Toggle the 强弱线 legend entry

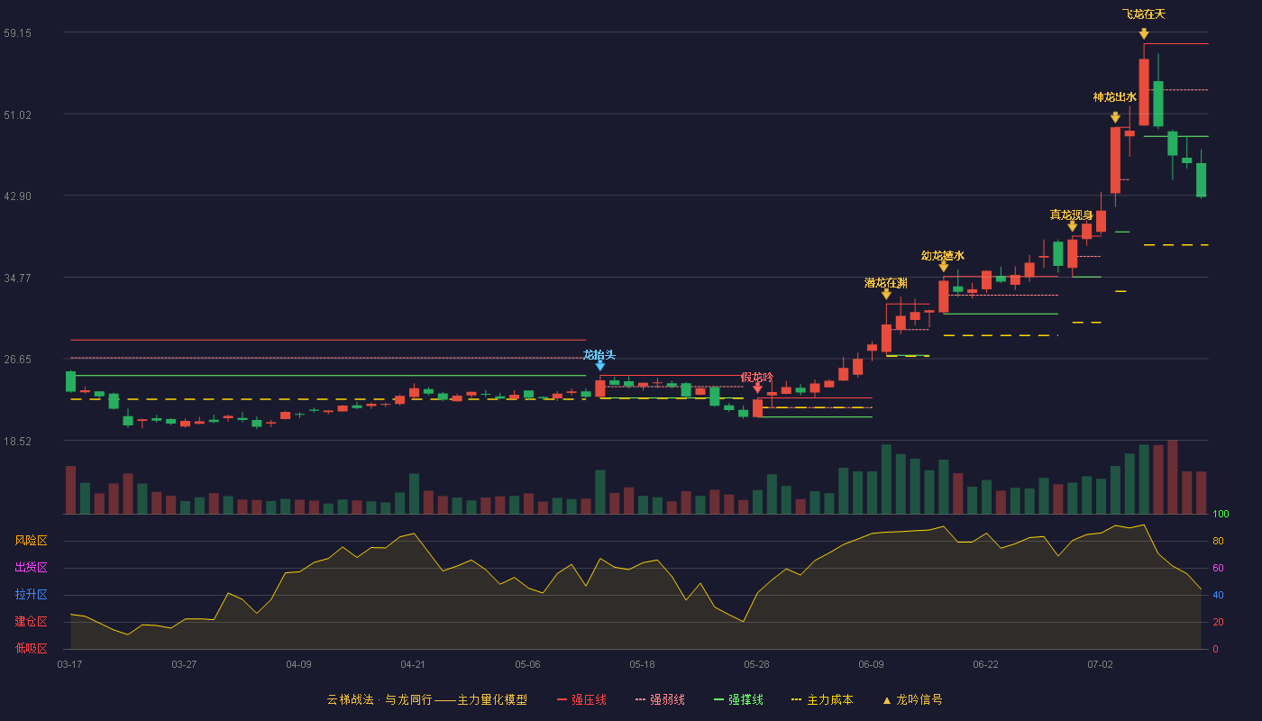tap(660, 699)
